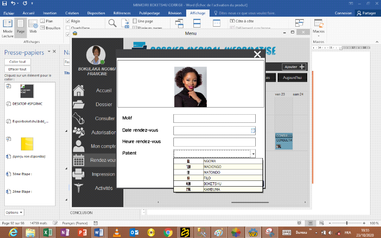Switch to Mode Lecture view in Word
381x238 pixels.
(x=8, y=29)
